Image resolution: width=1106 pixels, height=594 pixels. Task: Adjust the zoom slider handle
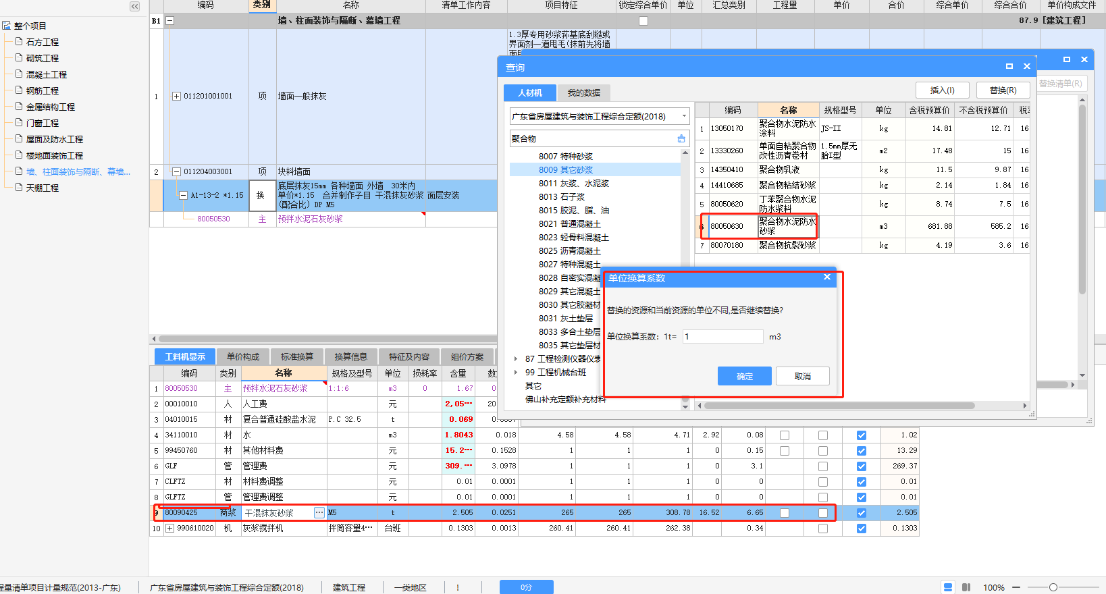[1053, 587]
